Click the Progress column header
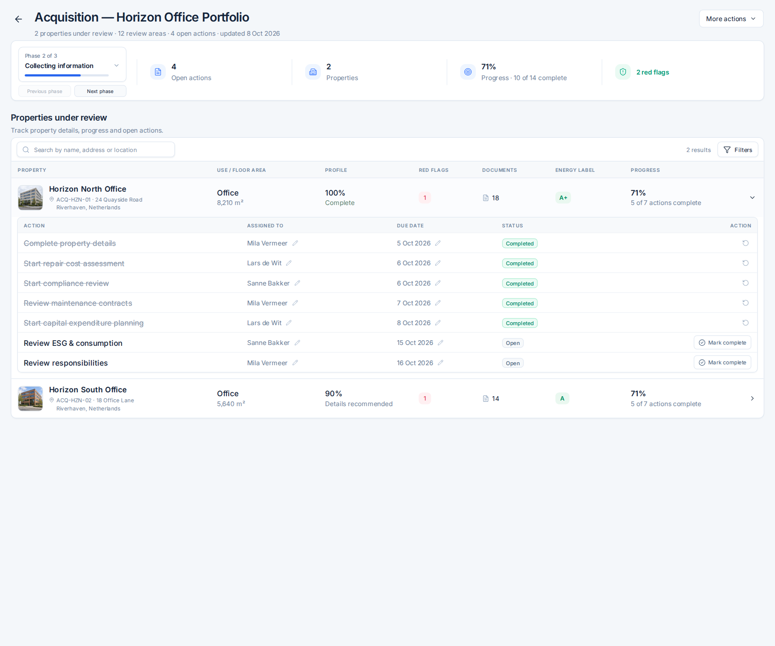The image size is (775, 646). pos(645,170)
